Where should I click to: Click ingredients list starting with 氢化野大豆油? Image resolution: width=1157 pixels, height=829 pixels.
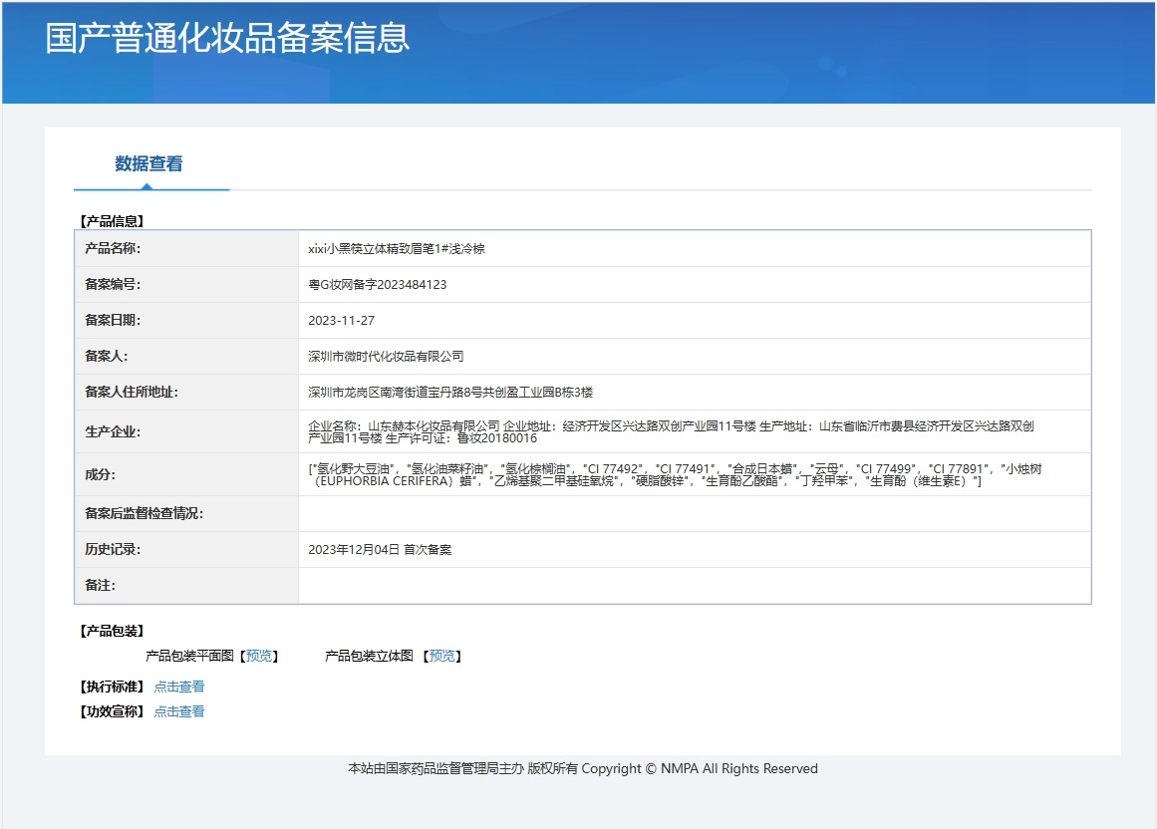[675, 475]
